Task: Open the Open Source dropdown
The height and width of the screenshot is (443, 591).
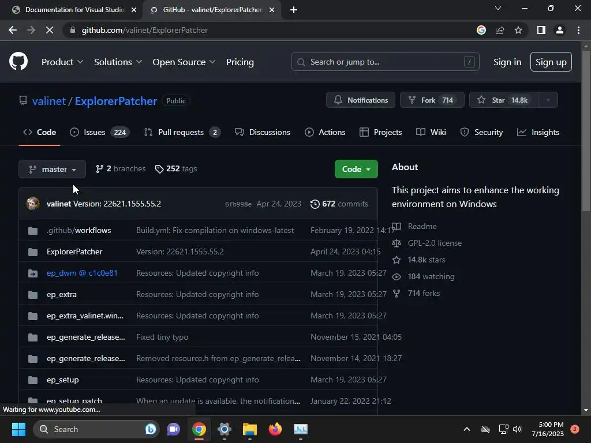Action: click(184, 62)
